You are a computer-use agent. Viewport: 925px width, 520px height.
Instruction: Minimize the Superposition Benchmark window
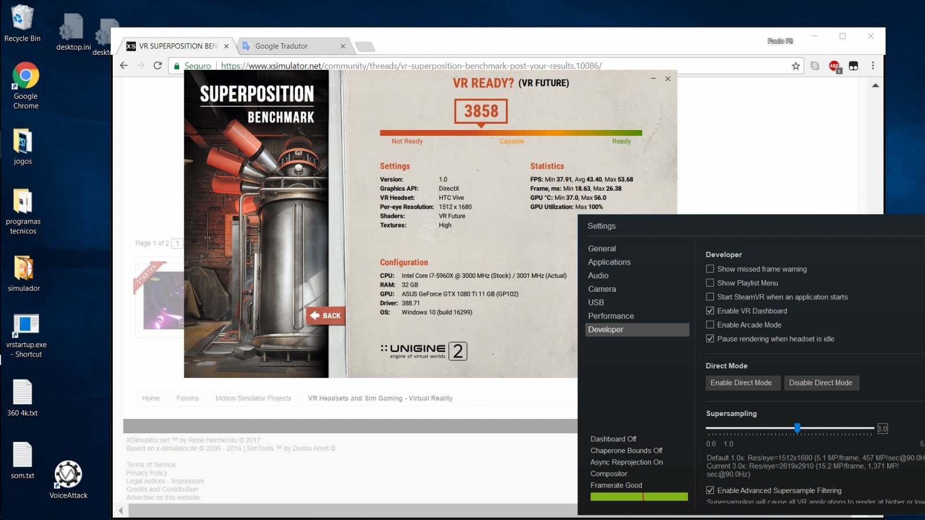(x=653, y=79)
